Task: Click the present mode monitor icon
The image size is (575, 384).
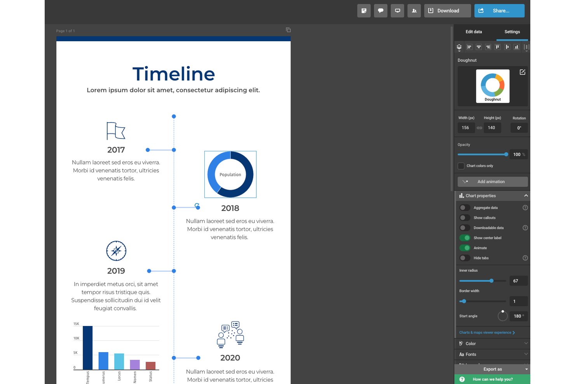Action: click(x=397, y=11)
